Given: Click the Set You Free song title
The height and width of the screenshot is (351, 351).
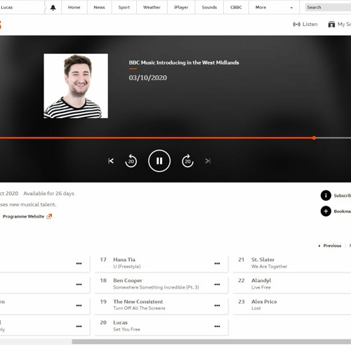Looking at the screenshot, I should coord(126,329).
